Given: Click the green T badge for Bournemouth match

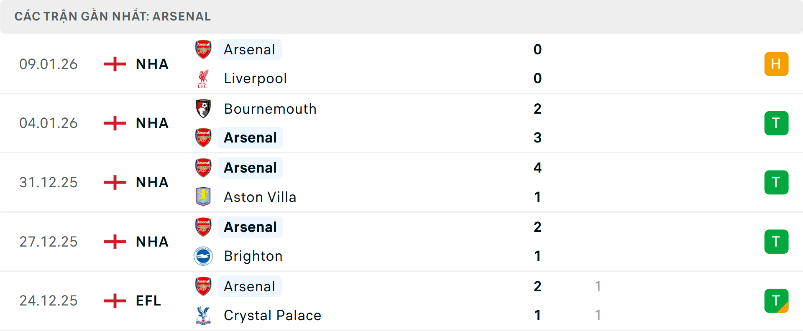Looking at the screenshot, I should 776,123.
